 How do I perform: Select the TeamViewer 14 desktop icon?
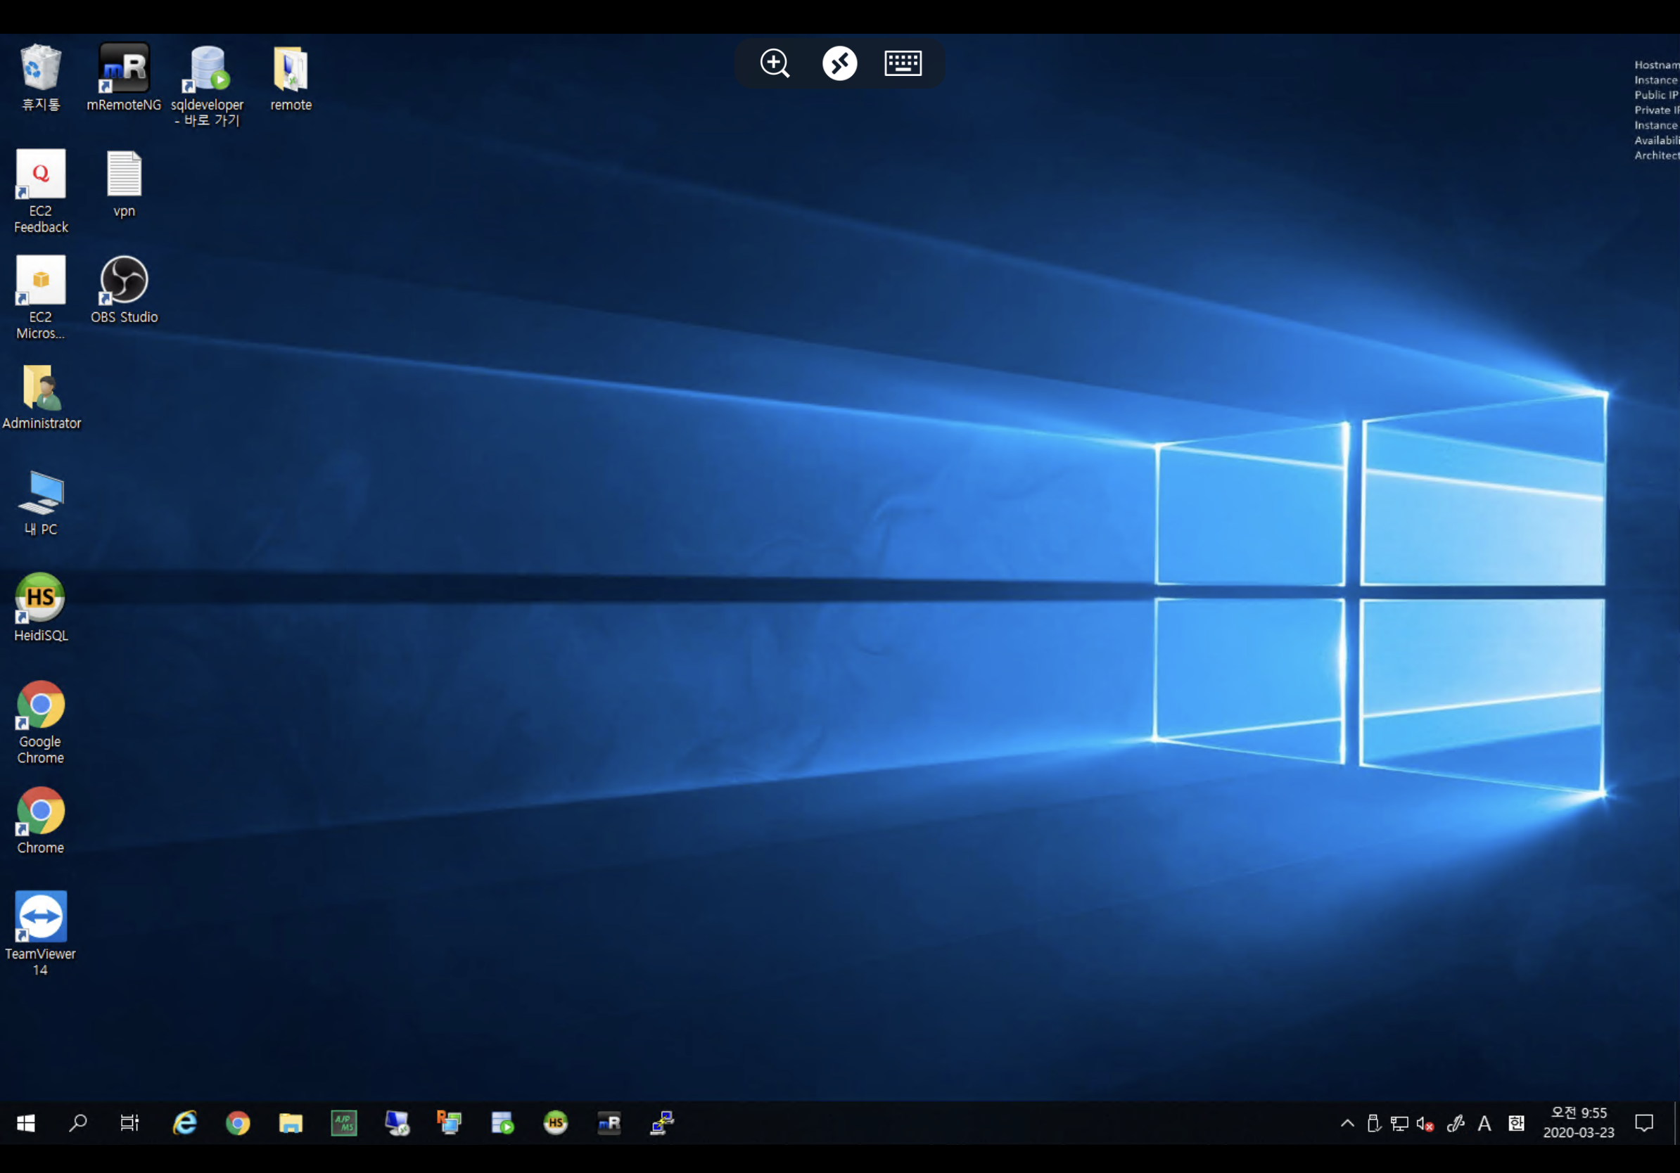pyautogui.click(x=40, y=917)
